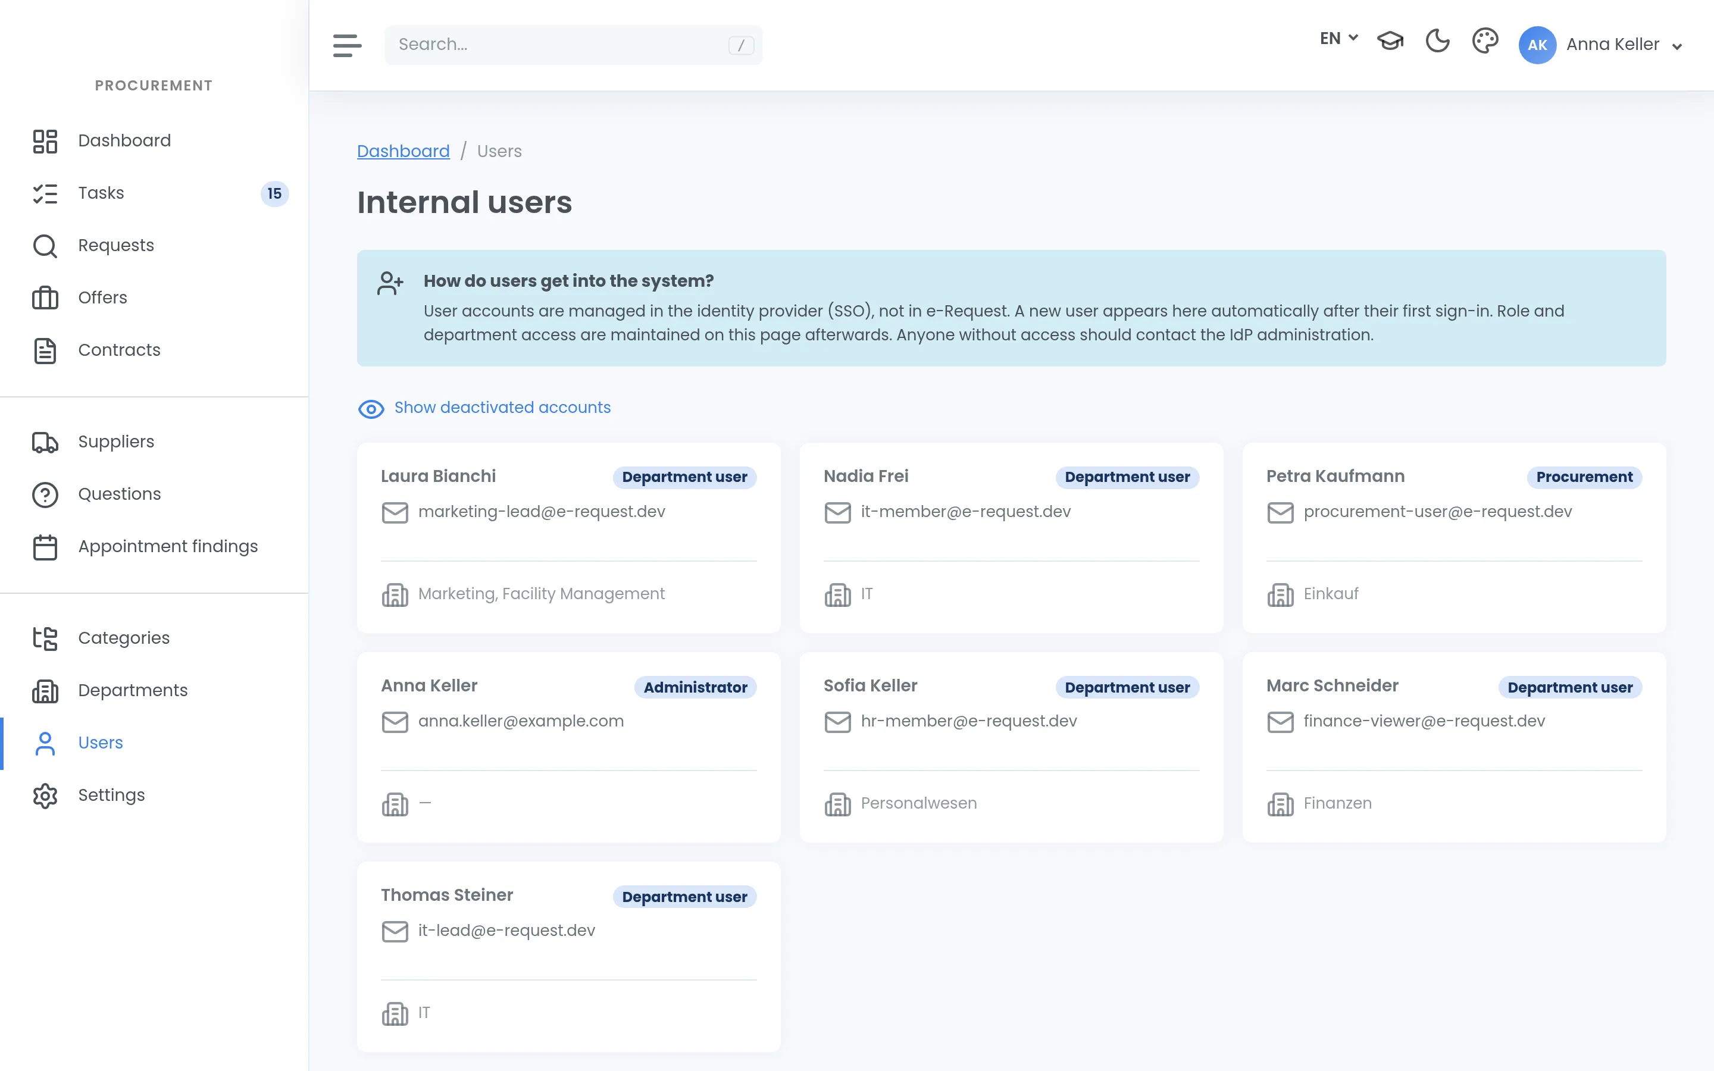Open Dashboard in the sidebar
Image resolution: width=1714 pixels, height=1071 pixels.
154,140
